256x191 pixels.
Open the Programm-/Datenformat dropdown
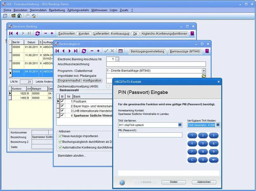tap(204, 71)
